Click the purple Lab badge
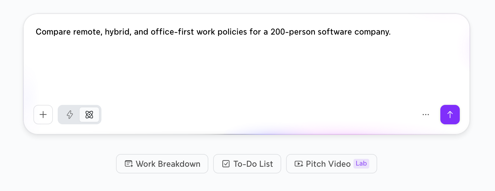 tap(361, 163)
